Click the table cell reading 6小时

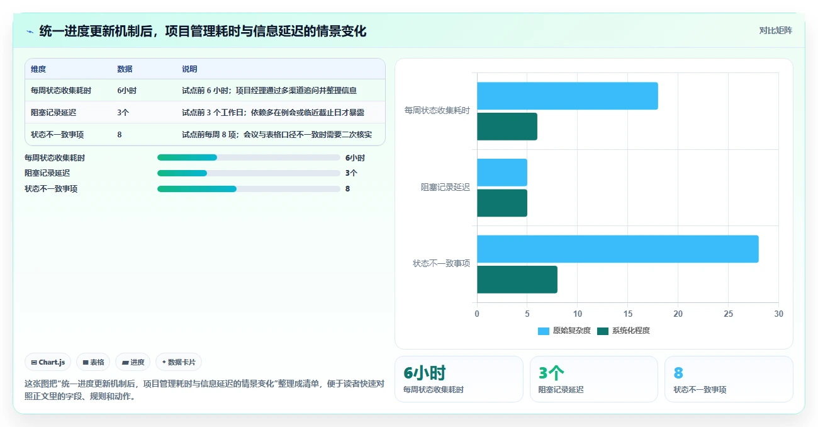tap(126, 91)
